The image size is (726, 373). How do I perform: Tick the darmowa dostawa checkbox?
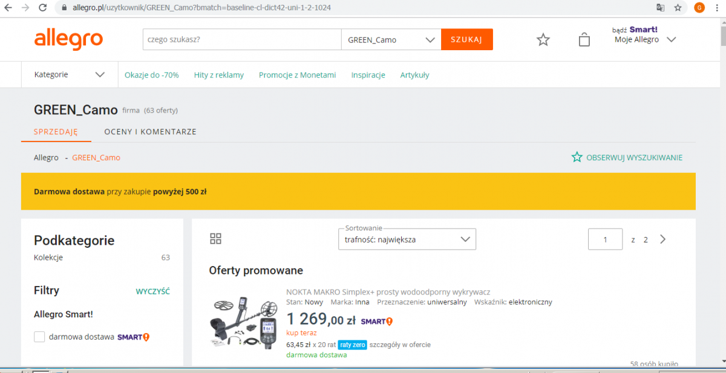pos(39,337)
